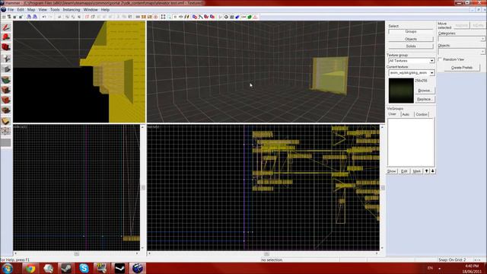Switch to the VisGroups User tab
The width and height of the screenshot is (487, 274).
393,114
